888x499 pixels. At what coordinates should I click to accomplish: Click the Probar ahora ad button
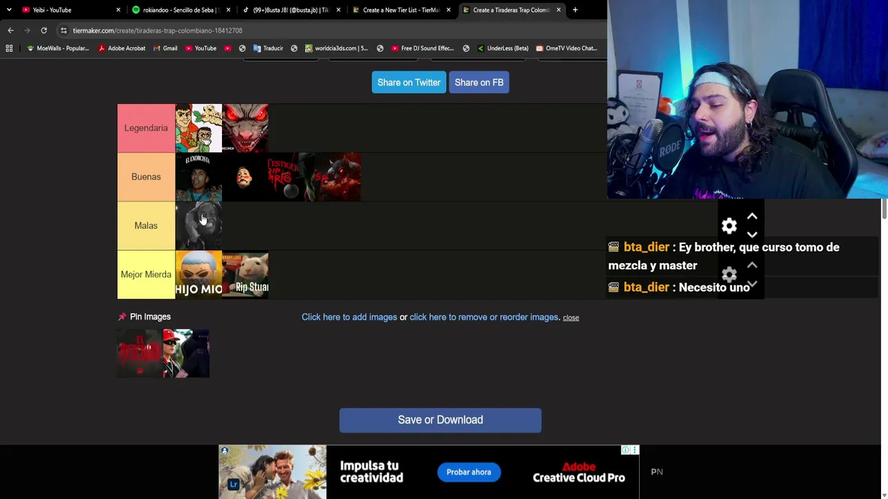point(469,472)
